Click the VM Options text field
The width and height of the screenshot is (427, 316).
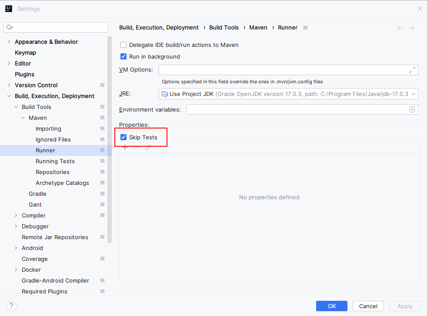pyautogui.click(x=283, y=70)
